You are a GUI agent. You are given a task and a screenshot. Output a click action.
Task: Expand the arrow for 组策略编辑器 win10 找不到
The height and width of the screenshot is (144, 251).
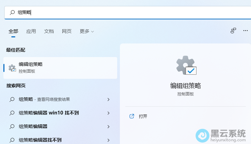(x=108, y=113)
